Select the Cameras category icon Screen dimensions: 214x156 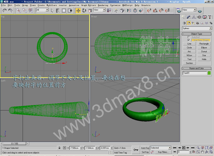click(x=198, y=23)
